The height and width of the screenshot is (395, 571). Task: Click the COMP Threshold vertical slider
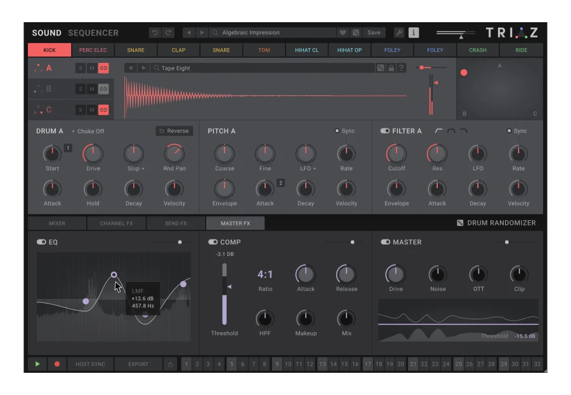[225, 293]
